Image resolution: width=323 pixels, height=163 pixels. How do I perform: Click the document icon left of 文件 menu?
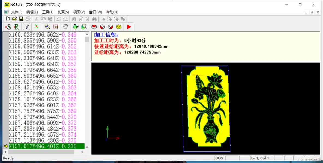[7, 12]
